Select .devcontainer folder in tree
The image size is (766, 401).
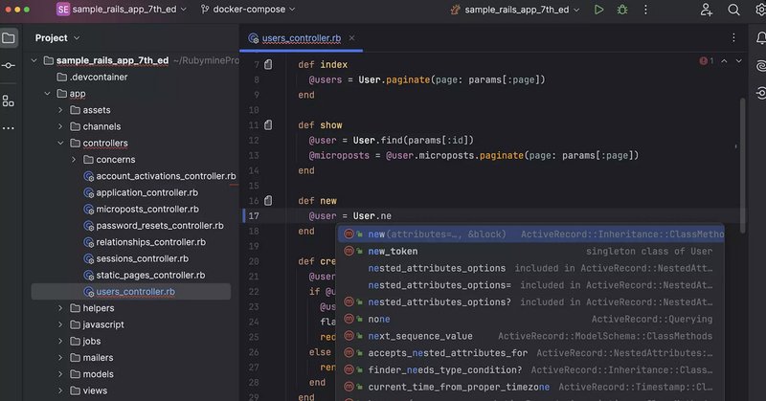pyautogui.click(x=92, y=78)
